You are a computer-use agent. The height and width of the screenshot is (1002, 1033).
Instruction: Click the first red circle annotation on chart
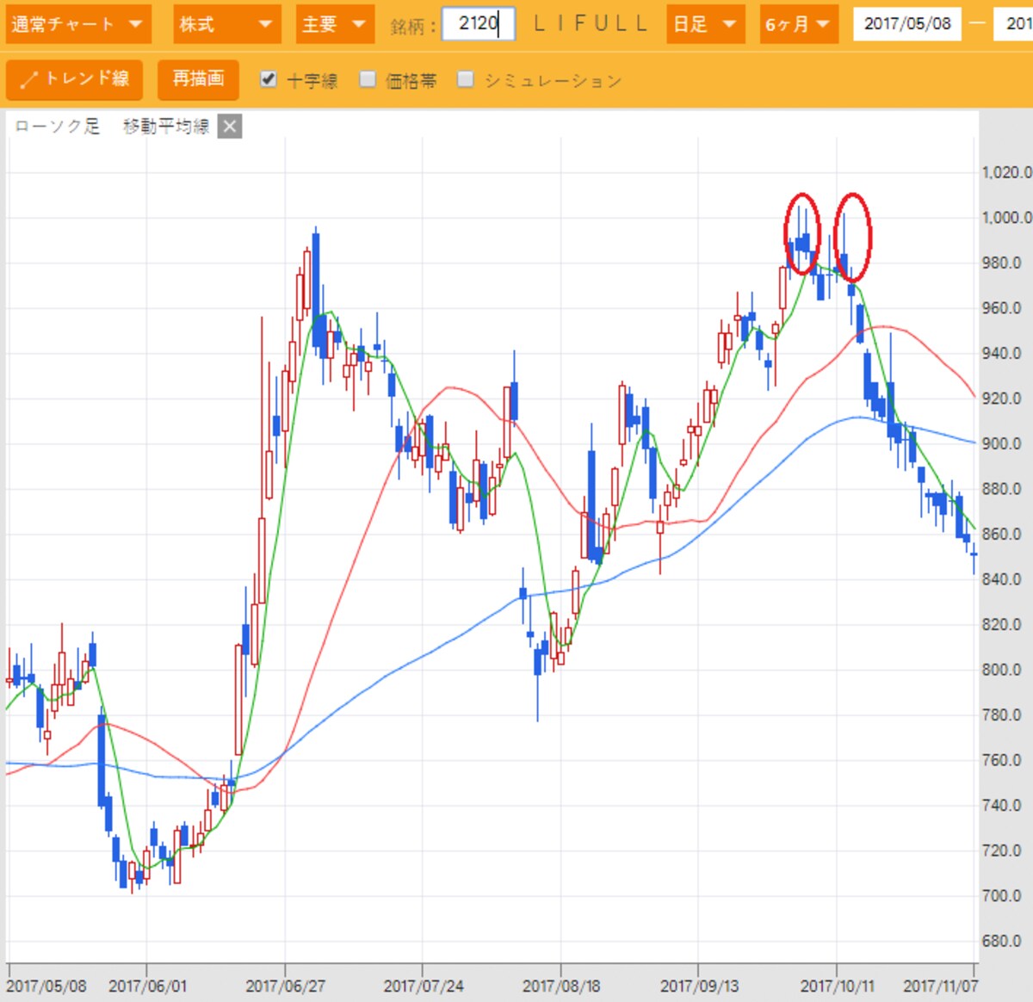pyautogui.click(x=801, y=233)
